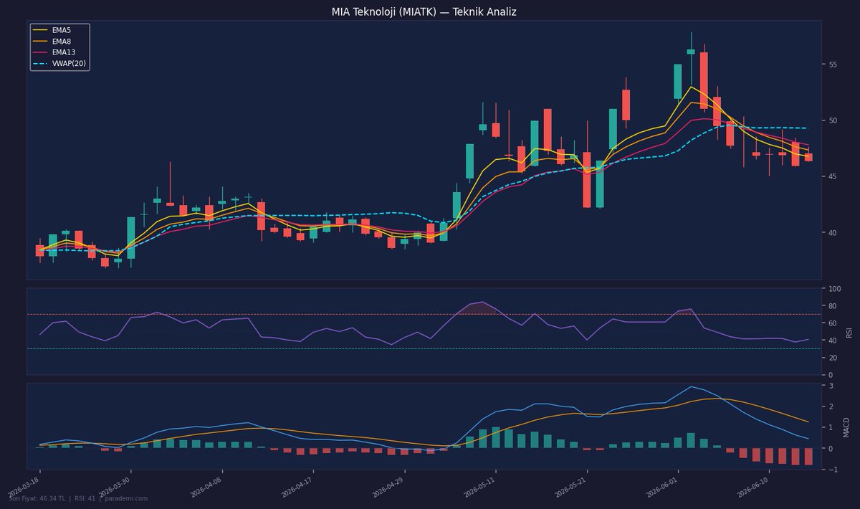The image size is (860, 509).
Task: Click the 45 tick on the price axis
Action: pos(833,176)
